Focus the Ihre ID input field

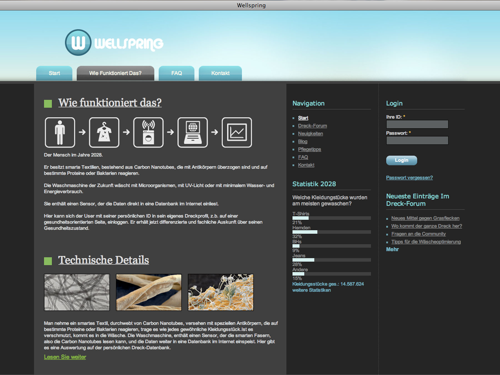(x=417, y=124)
